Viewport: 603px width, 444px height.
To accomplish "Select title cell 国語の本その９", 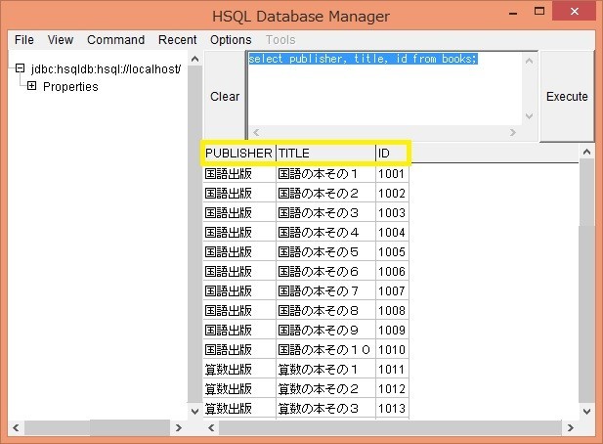I will (325, 330).
